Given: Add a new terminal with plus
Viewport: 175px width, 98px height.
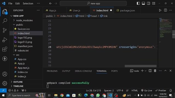Looking at the screenshot, I should pyautogui.click(x=142, y=71).
